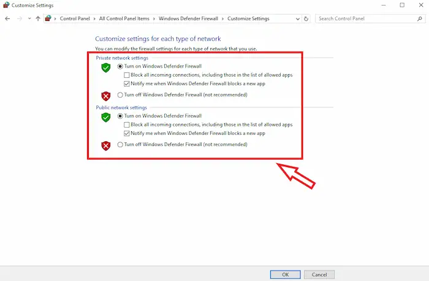Expand chevron after Windows Defender Firewall breadcrumb
429x281 pixels.
222,19
